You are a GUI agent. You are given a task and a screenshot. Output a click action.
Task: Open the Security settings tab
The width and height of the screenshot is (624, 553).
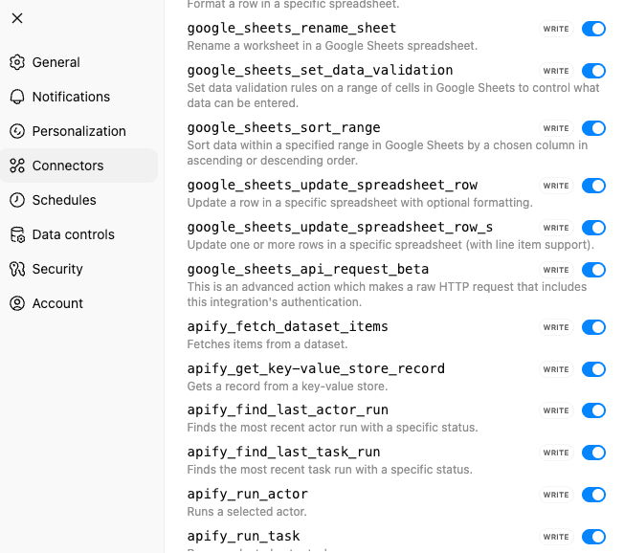coord(57,269)
